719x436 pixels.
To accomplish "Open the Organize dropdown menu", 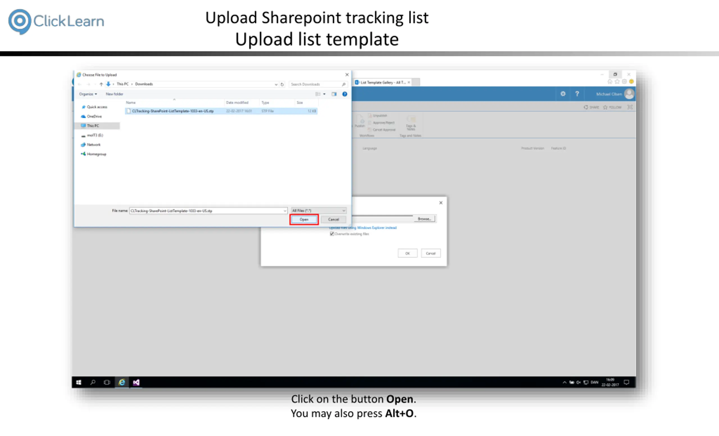I will pyautogui.click(x=88, y=94).
